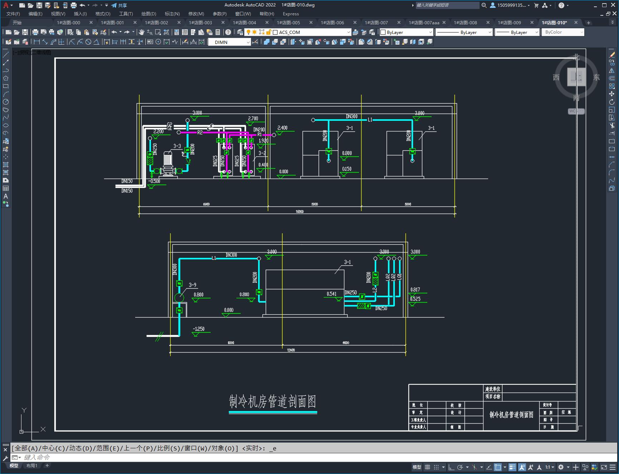Image resolution: width=619 pixels, height=474 pixels.
Task: Toggle polar tracking in the status bar
Action: click(x=460, y=467)
